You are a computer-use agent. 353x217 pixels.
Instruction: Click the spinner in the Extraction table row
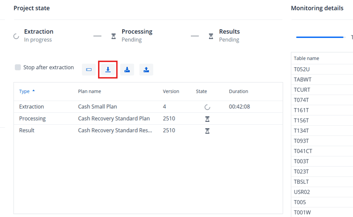click(x=207, y=107)
